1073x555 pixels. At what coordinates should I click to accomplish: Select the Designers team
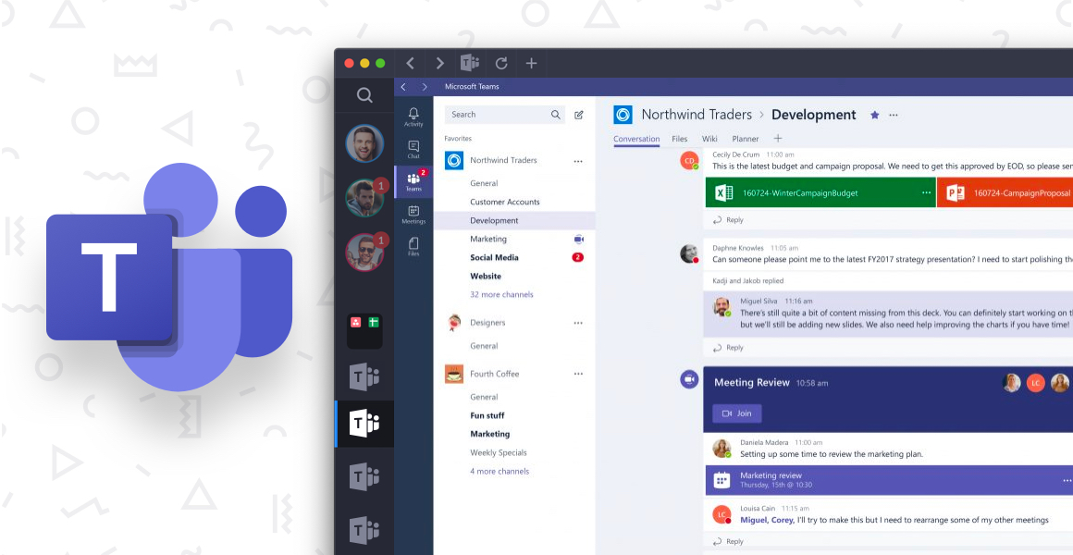[x=487, y=322]
